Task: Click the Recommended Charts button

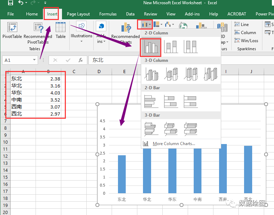Action: [x=125, y=33]
